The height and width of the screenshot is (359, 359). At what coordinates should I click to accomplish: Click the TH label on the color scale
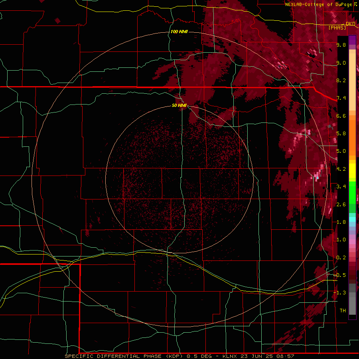pos(343,311)
